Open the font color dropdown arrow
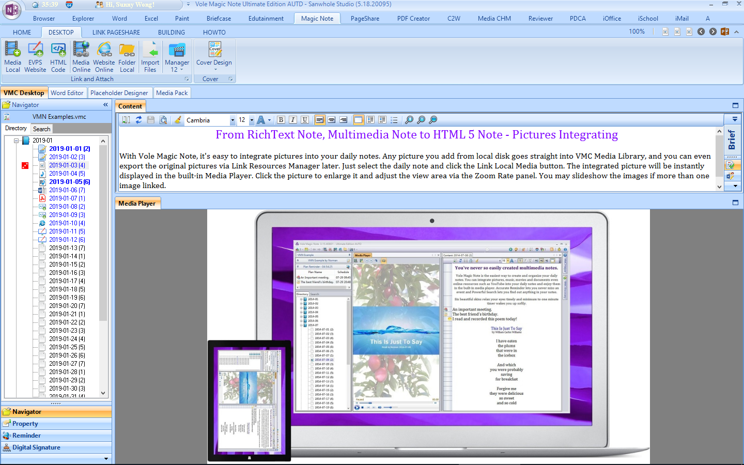 pyautogui.click(x=269, y=120)
